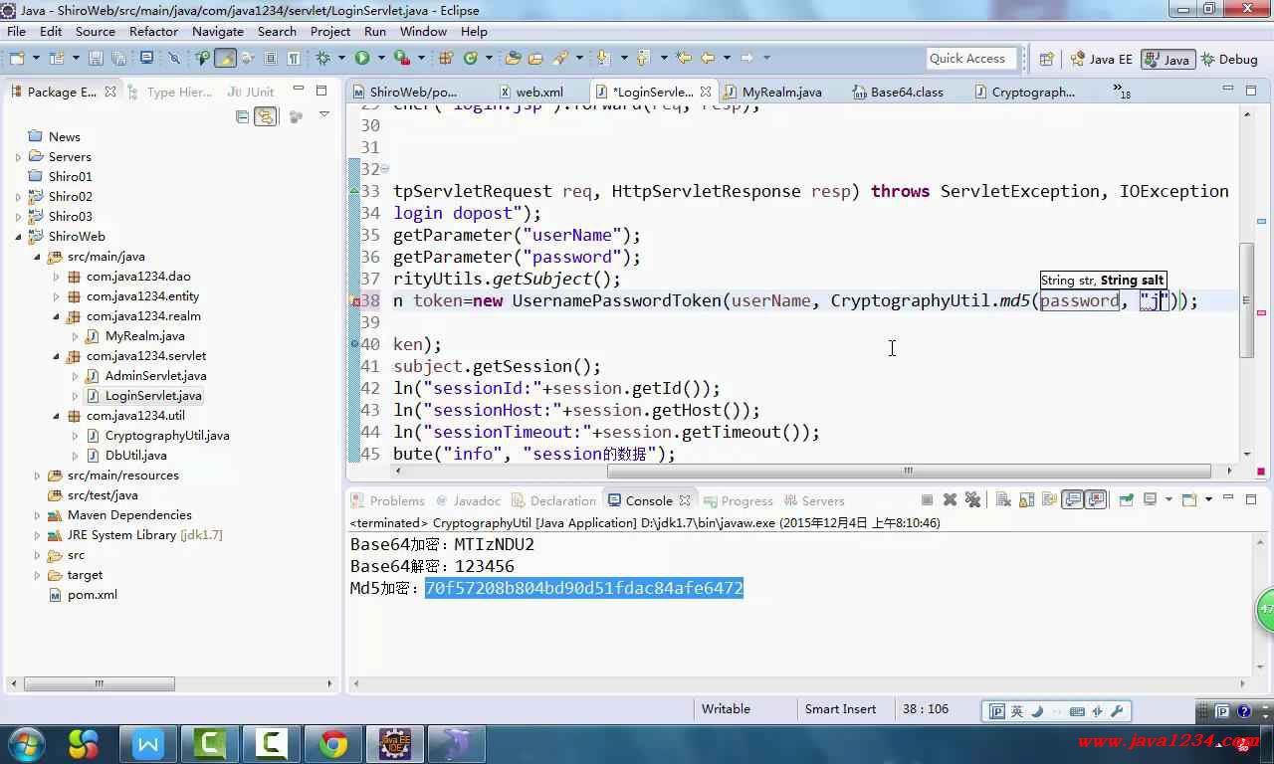Toggle Word Wrap in the Console
The width and height of the screenshot is (1274, 764).
[x=1049, y=499]
